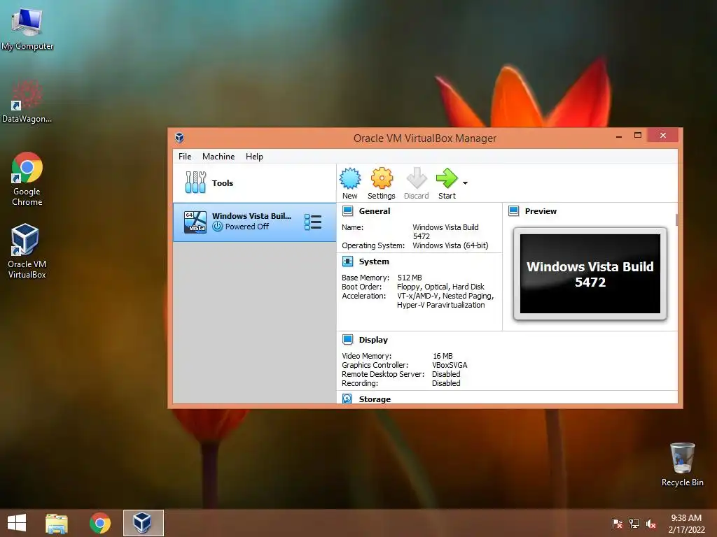Screen dimensions: 717x537
Task: Select the Recycle Bin desktop icon
Action: (x=682, y=464)
